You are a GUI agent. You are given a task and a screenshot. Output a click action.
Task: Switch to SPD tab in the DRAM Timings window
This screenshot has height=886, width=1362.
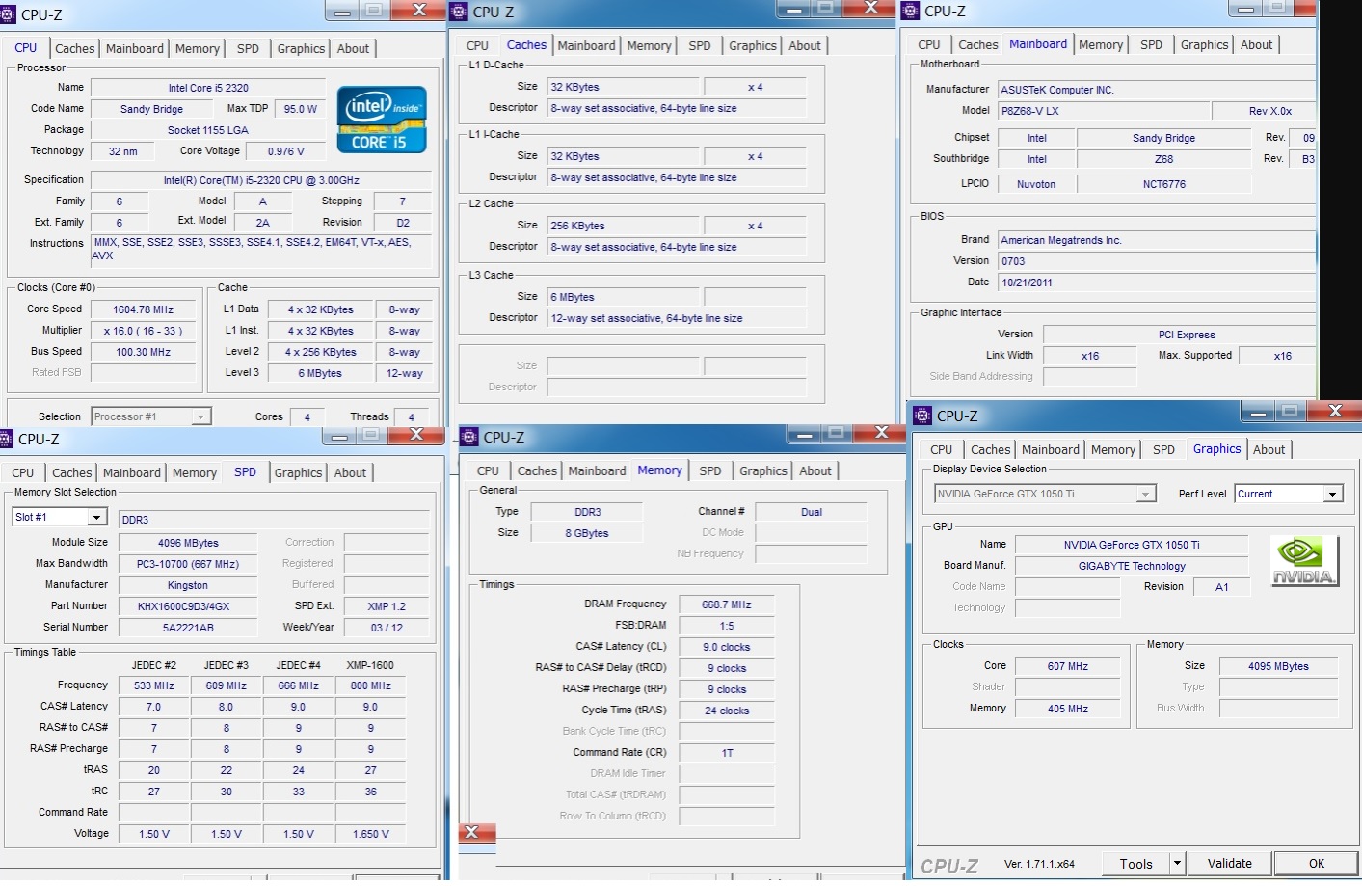point(710,471)
